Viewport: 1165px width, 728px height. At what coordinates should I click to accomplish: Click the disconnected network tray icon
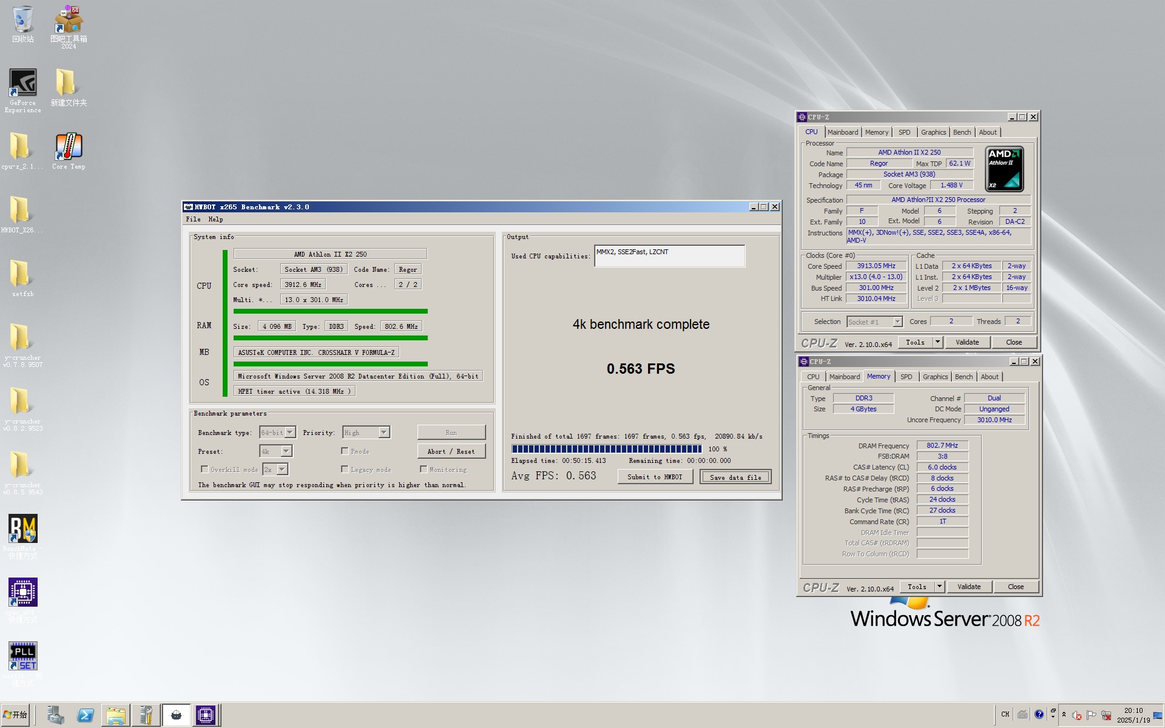coord(1106,715)
